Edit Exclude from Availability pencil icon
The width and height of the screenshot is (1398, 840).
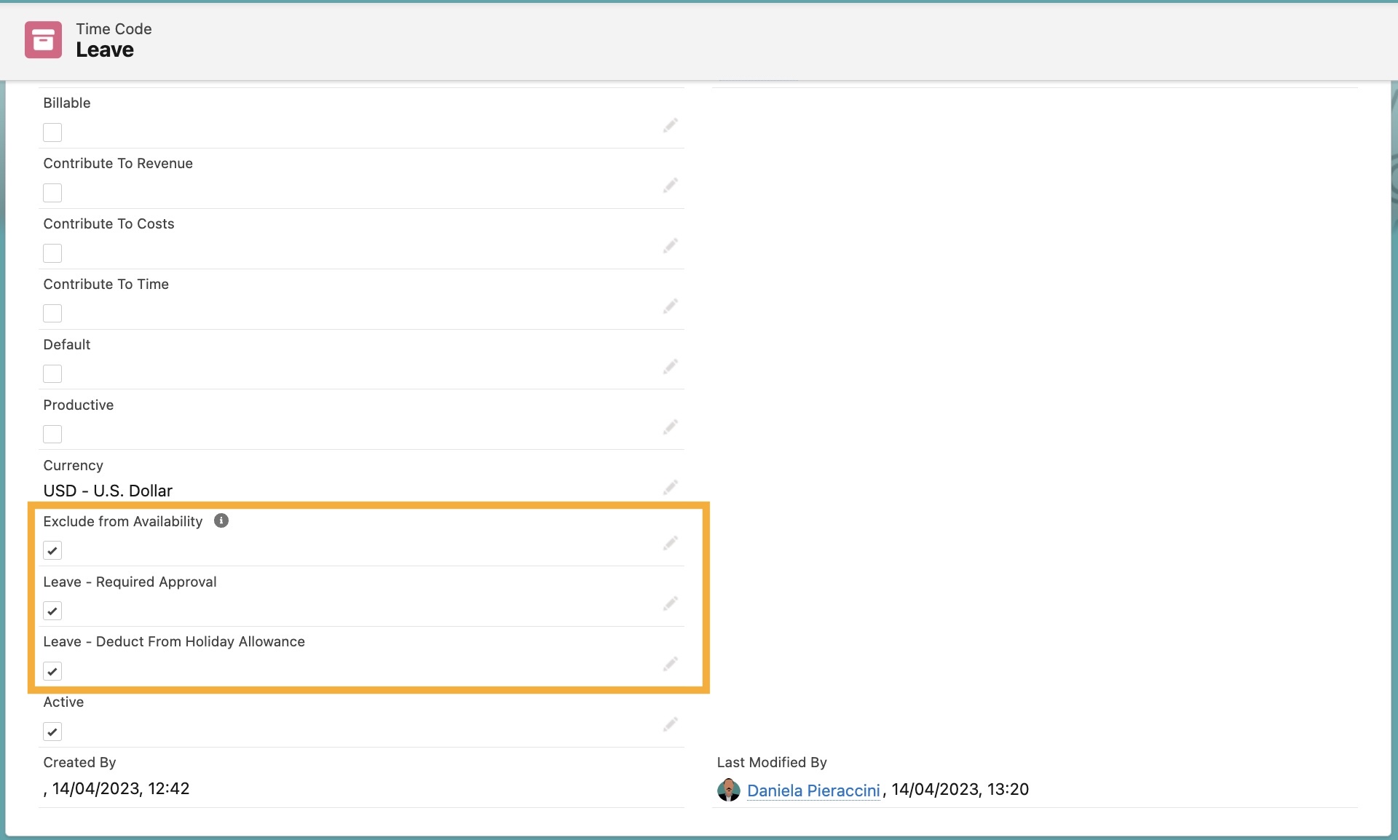(x=671, y=544)
